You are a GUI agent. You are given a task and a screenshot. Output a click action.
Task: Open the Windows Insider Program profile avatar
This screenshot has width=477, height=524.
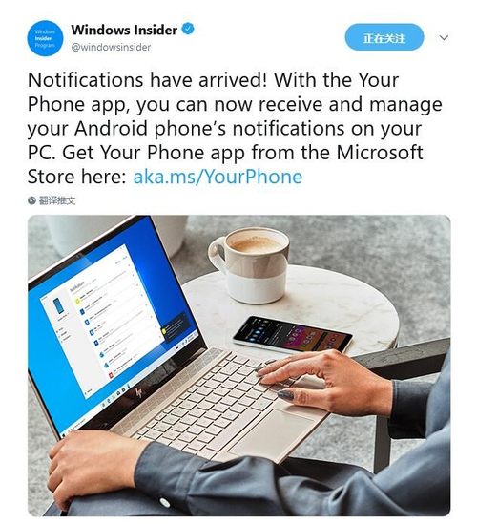click(x=45, y=38)
